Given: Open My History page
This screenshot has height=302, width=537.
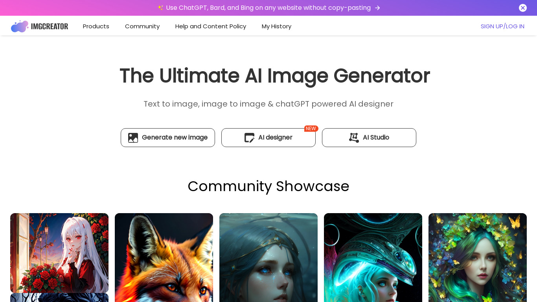Looking at the screenshot, I should 276,26.
